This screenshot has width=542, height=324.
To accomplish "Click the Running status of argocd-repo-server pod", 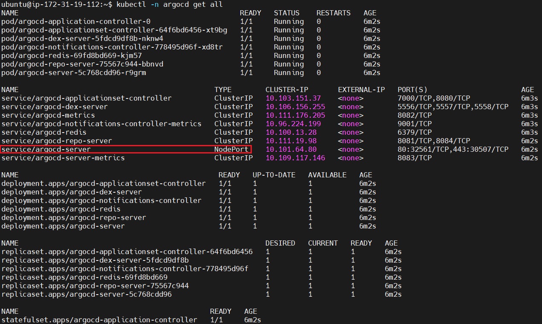I will coord(288,64).
